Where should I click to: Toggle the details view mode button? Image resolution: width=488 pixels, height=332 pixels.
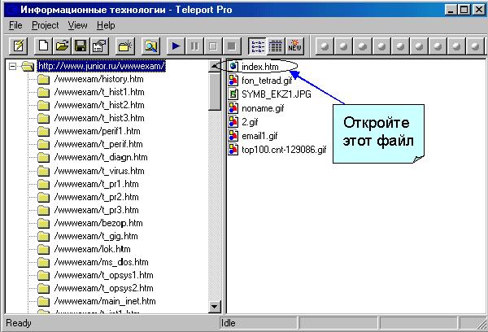click(275, 46)
